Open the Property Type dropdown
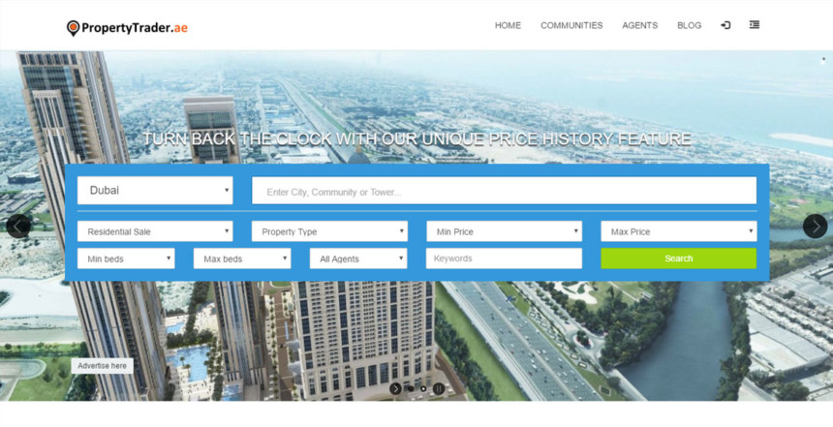Viewport: 833px width, 427px height. (x=329, y=231)
